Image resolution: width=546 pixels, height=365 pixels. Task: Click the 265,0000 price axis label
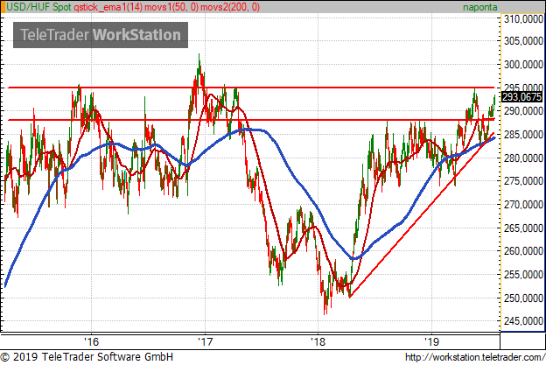coord(523,228)
